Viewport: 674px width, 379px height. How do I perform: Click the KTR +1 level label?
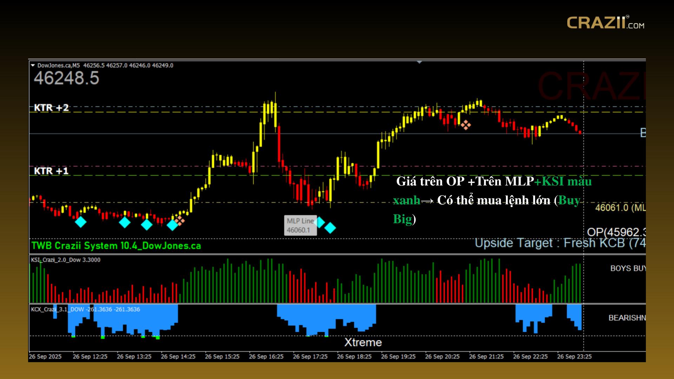(51, 171)
